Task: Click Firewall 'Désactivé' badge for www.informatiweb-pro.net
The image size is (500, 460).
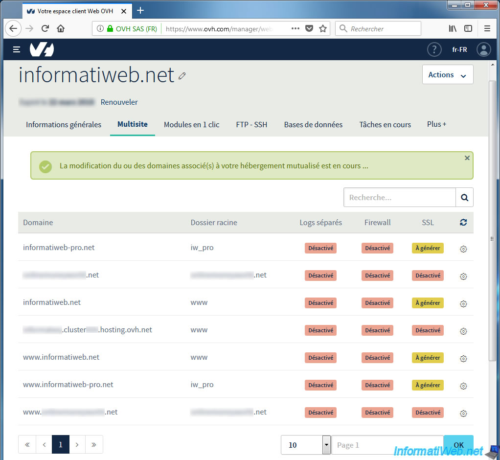Action: (x=377, y=385)
